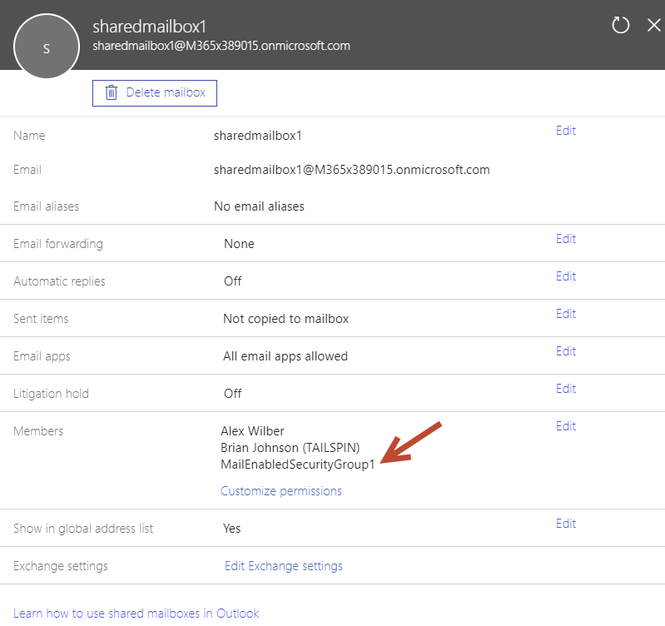
Task: Open 'Learn how to use shared mailboxes' link
Action: tap(136, 614)
